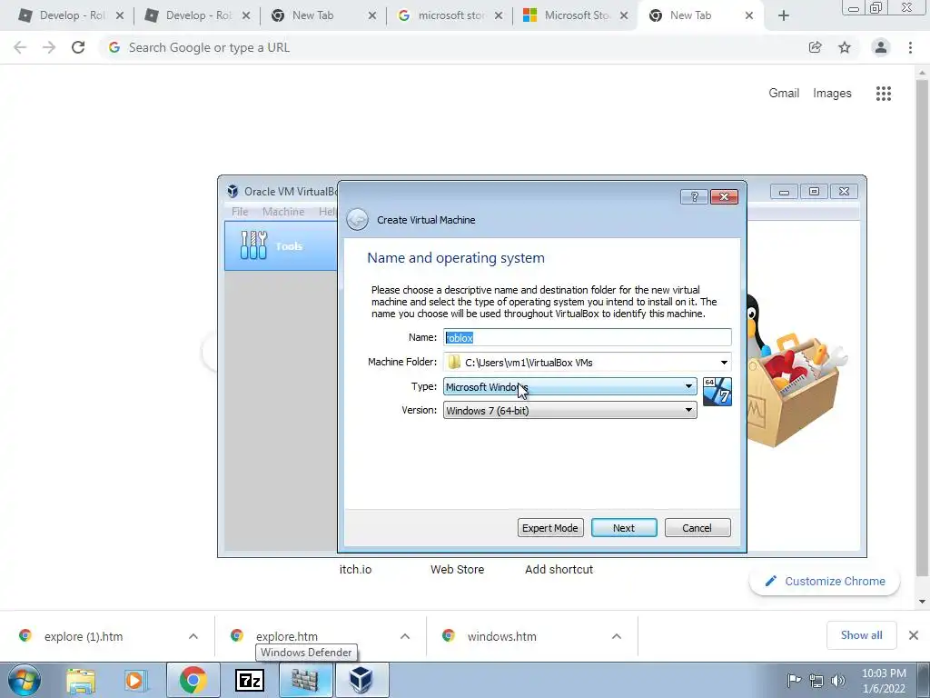This screenshot has height=698, width=930.
Task: Close the Microsoft Store tab
Action: click(x=624, y=16)
